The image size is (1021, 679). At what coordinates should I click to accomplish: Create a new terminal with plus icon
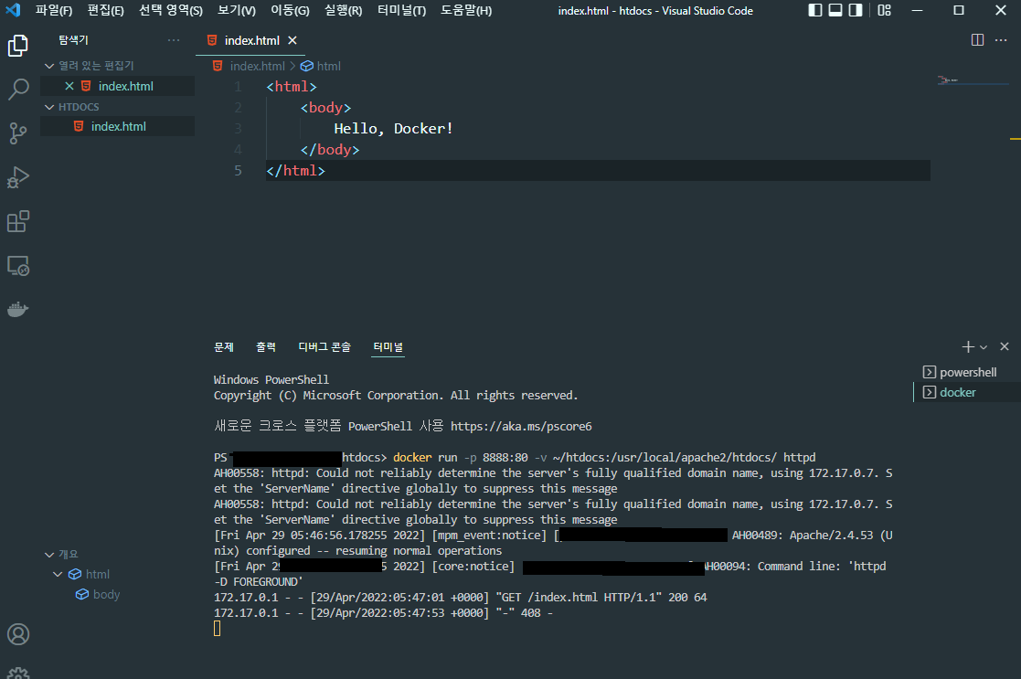click(968, 347)
